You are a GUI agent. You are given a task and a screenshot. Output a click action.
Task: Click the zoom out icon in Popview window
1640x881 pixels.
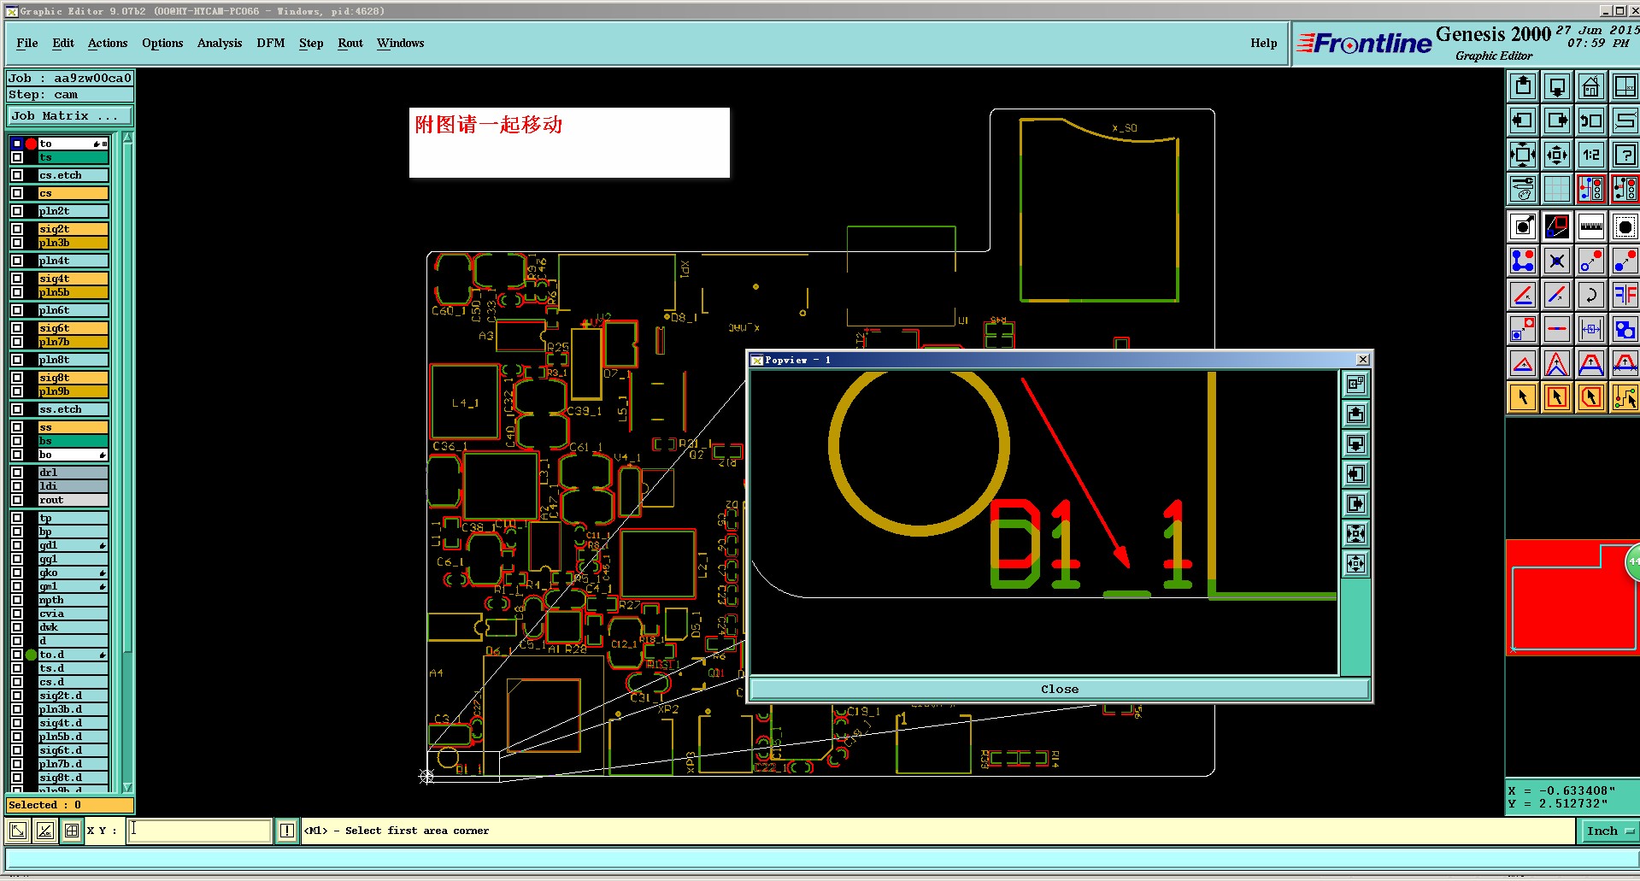[x=1355, y=564]
